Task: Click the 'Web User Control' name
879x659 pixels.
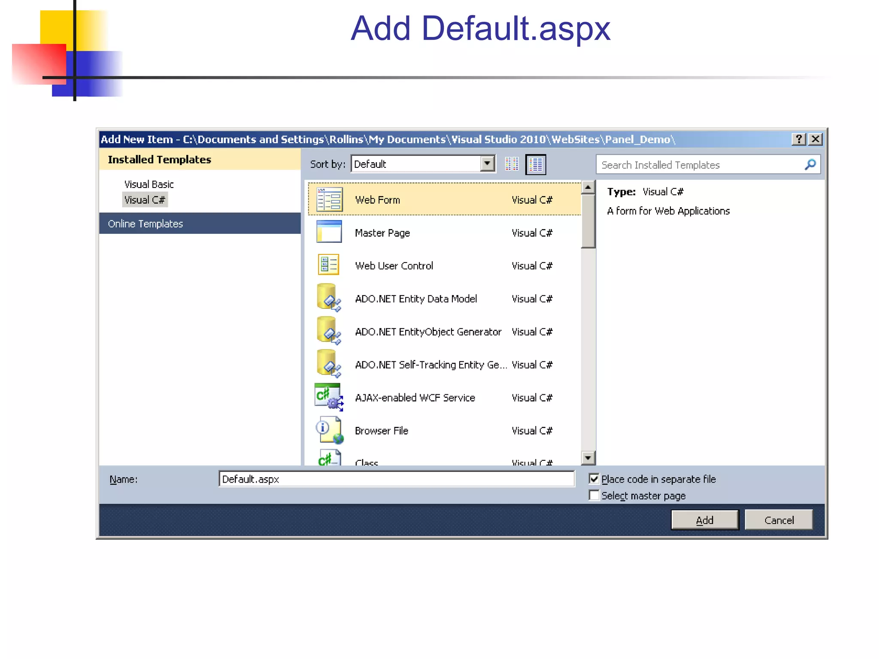Action: click(394, 266)
